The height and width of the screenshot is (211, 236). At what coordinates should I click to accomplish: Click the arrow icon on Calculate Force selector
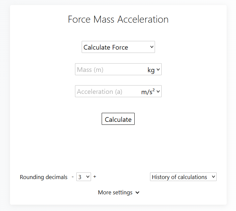click(152, 47)
